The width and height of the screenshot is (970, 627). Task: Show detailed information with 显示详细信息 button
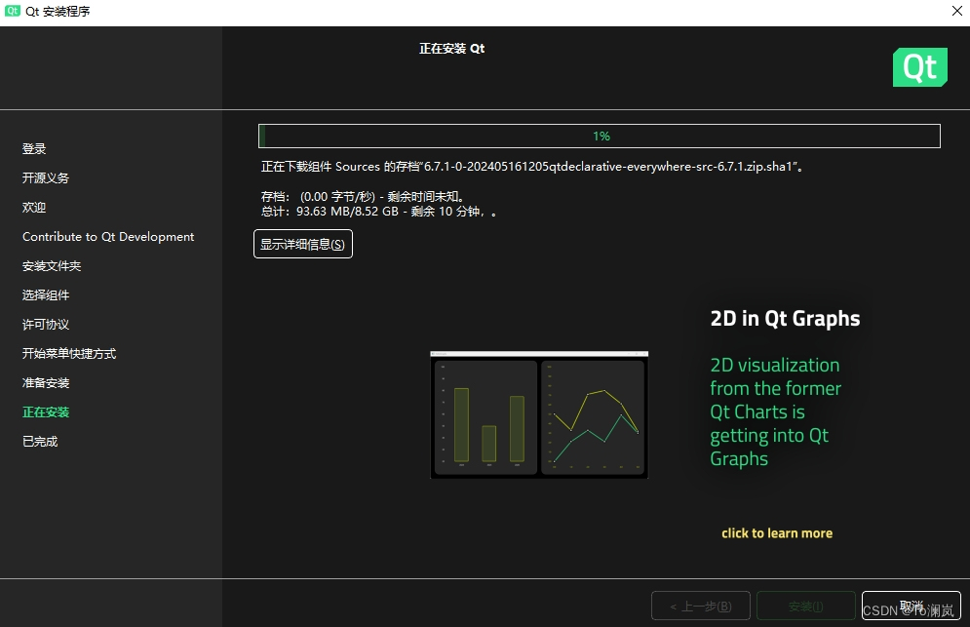tap(303, 244)
